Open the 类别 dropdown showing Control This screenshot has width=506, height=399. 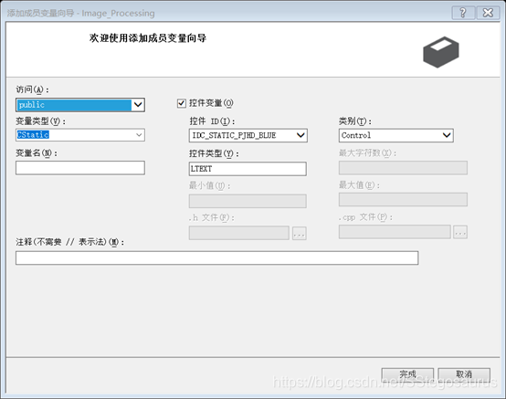[396, 135]
